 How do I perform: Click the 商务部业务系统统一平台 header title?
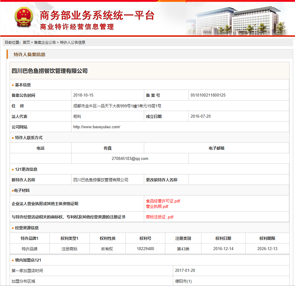(x=97, y=15)
